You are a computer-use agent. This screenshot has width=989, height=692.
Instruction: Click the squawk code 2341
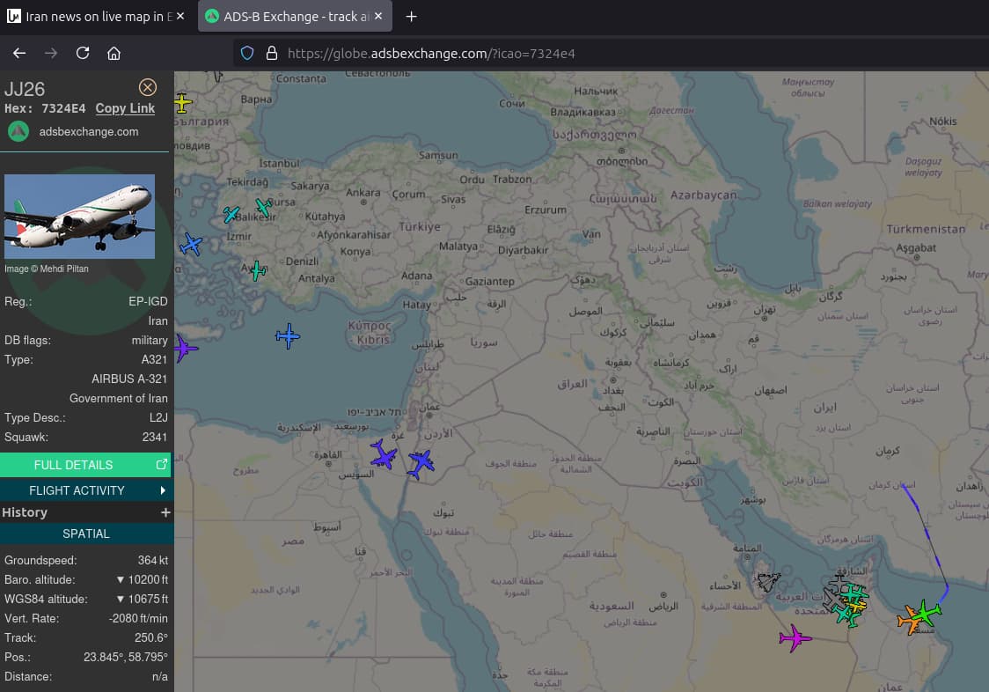coord(155,437)
